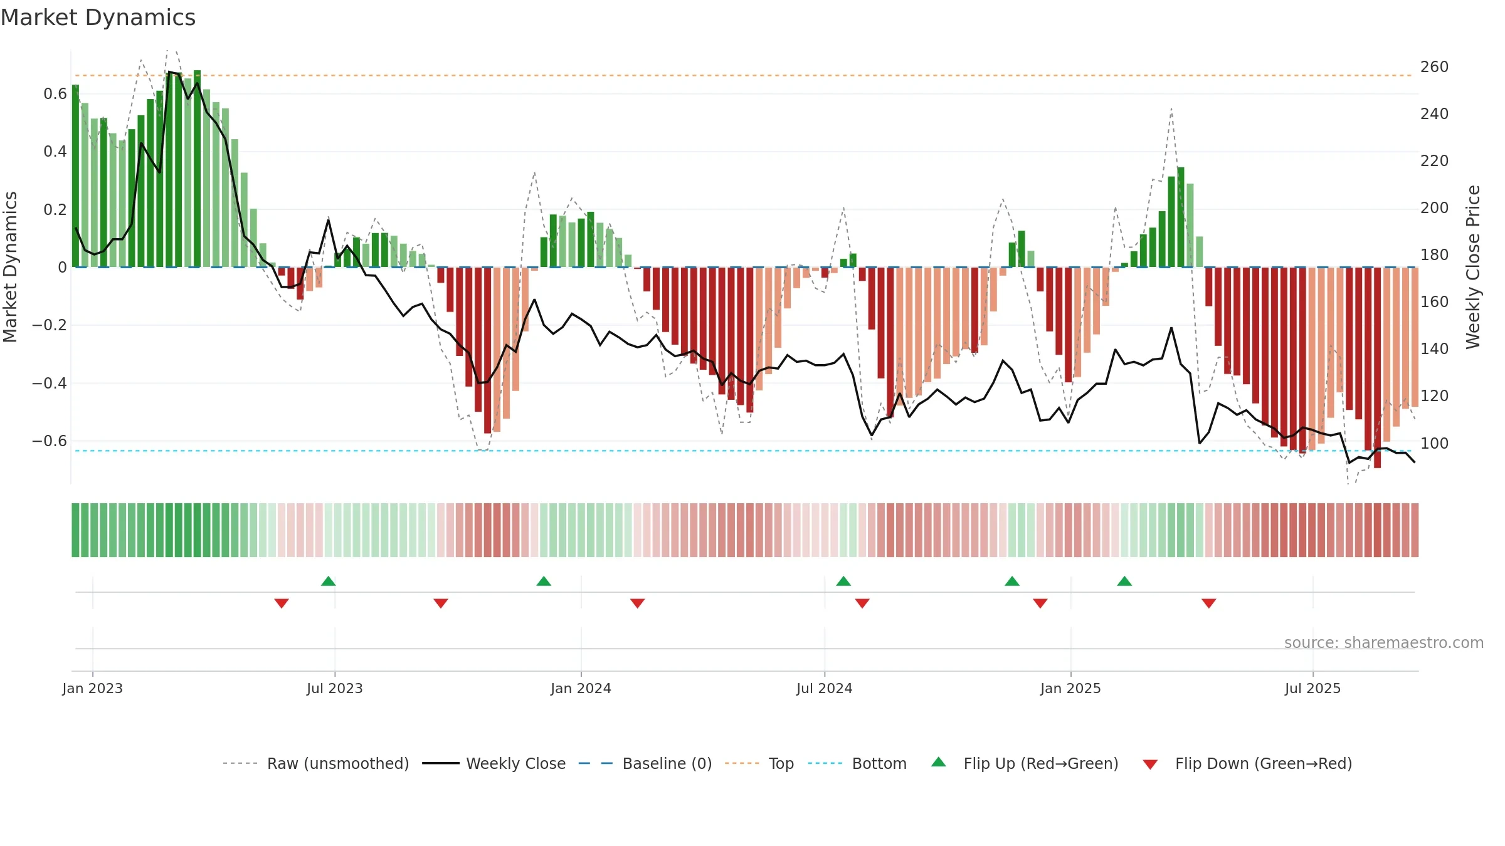This screenshot has width=1505, height=846.
Task: Toggle the Top legend entry
Action: tap(759, 763)
